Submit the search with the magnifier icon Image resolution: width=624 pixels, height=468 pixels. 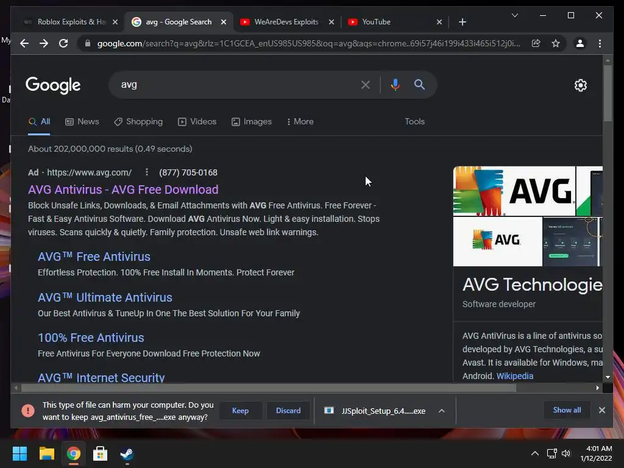[x=419, y=84]
